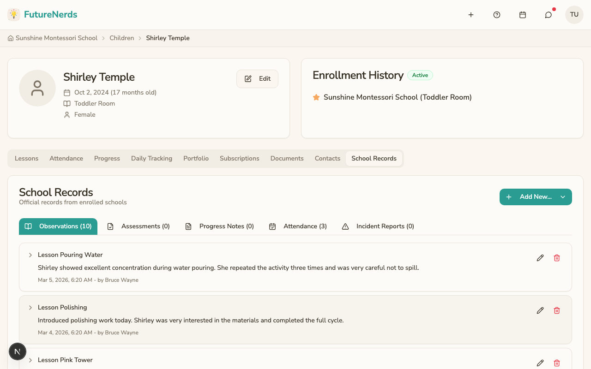This screenshot has height=369, width=591.
Task: Delete the Lesson Pink Tower record via trash icon
Action: pos(557,363)
